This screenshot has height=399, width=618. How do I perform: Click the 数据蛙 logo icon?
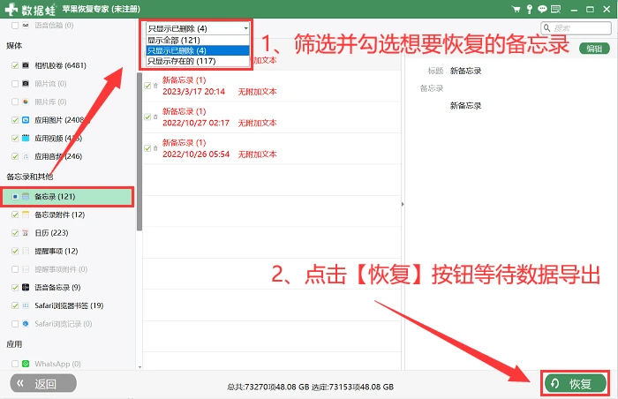(x=11, y=9)
